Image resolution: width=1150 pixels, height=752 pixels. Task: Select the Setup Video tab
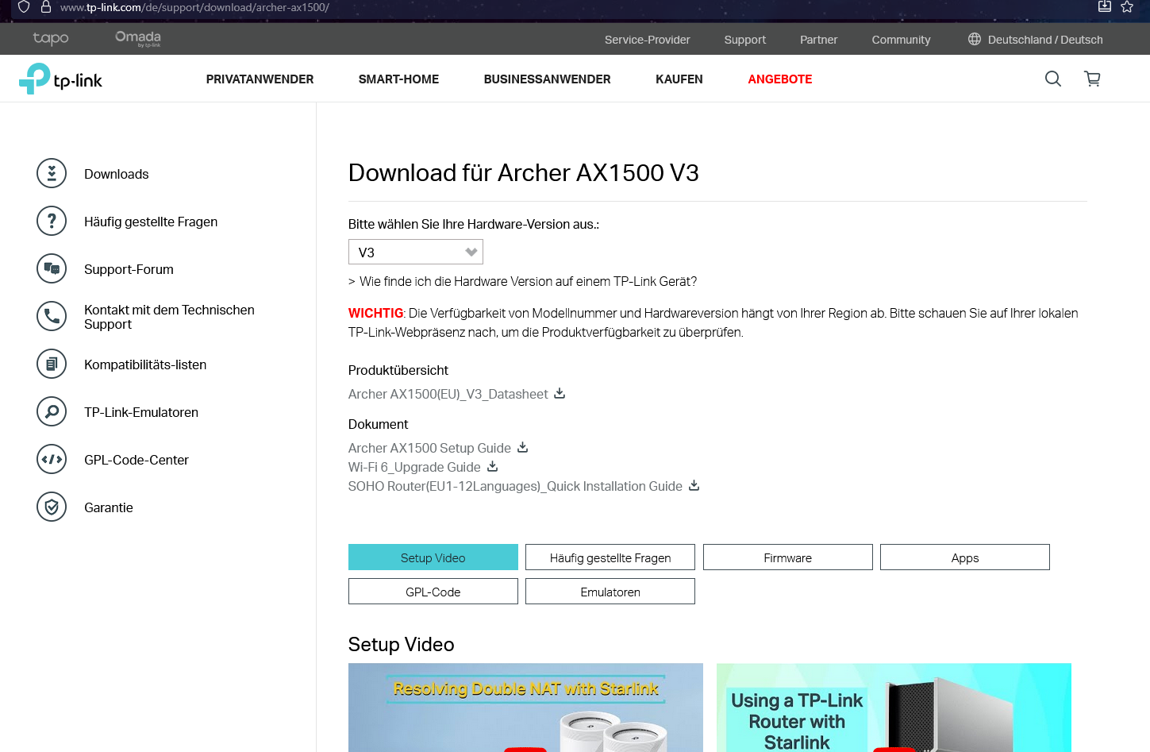433,557
